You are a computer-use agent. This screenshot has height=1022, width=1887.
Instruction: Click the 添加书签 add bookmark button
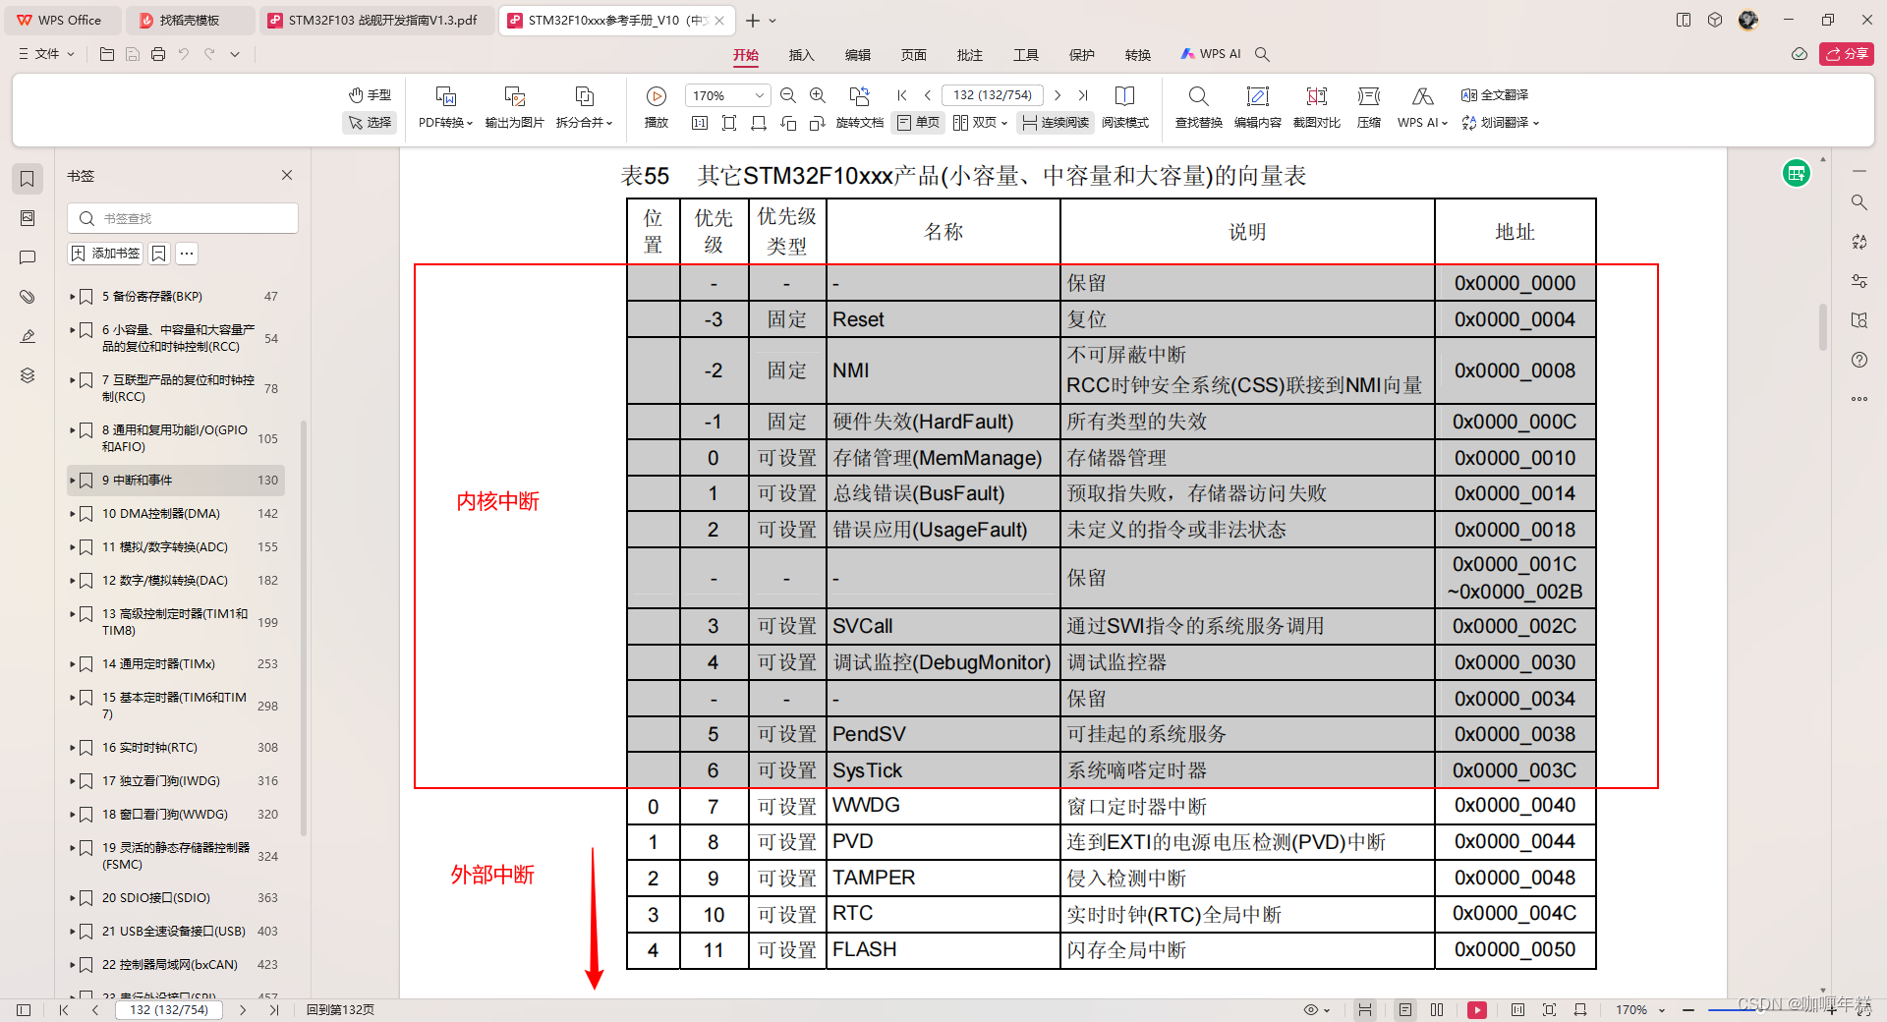[106, 254]
